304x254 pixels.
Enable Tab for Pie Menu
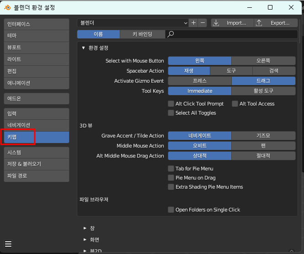coord(171,169)
